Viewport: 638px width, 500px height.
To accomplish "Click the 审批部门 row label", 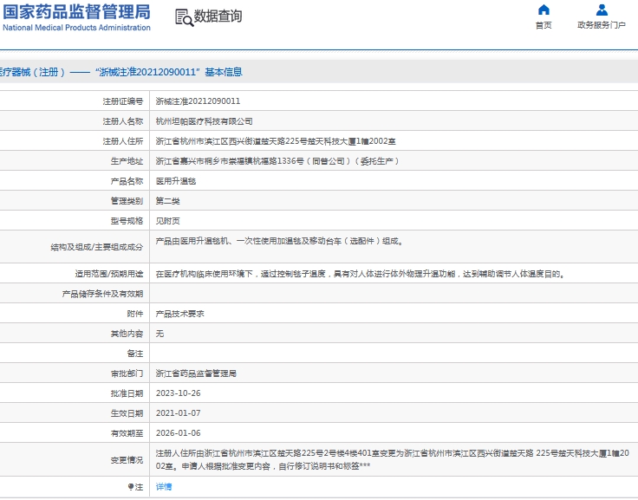I will (127, 373).
